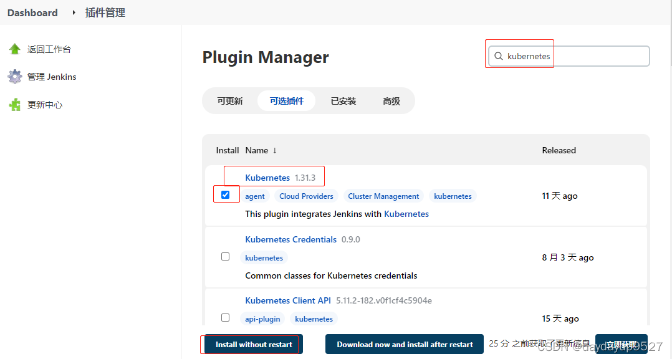
Task: Click kubernetes tag under Kubernetes Client API
Action: (x=314, y=319)
